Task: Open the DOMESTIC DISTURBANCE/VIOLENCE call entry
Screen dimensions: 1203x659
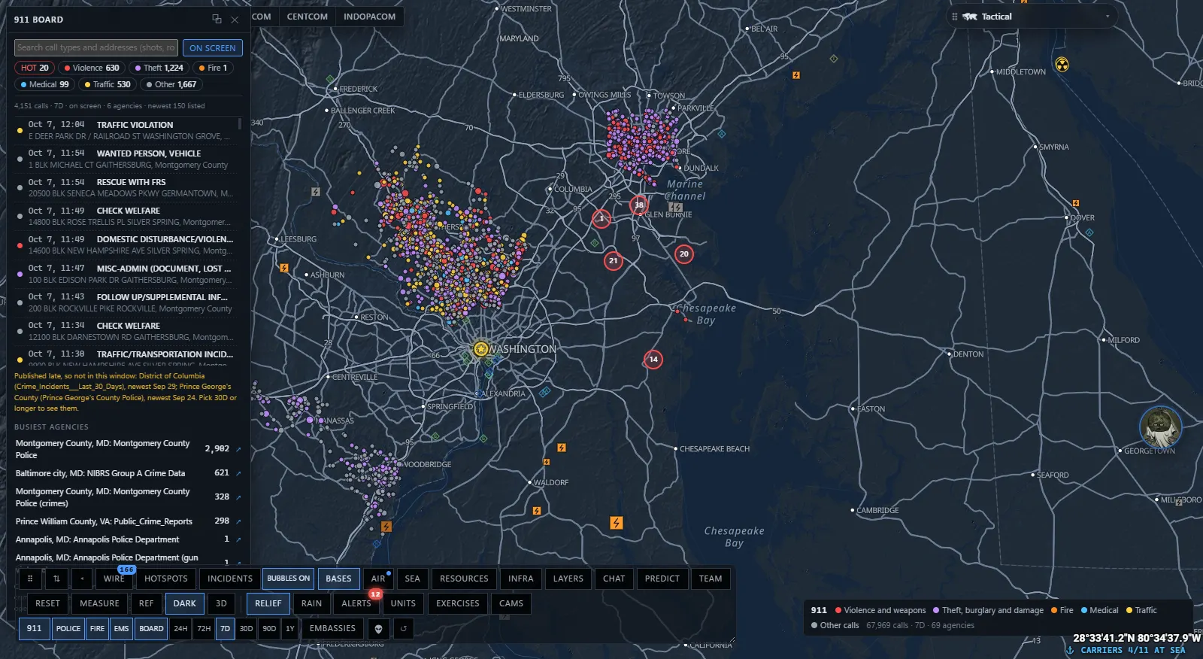Action: click(125, 245)
